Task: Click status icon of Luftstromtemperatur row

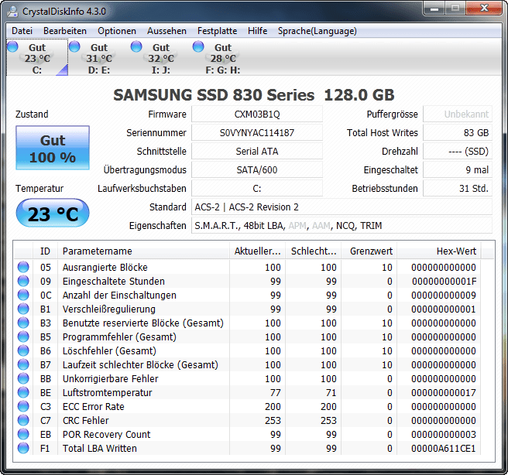Action: click(x=23, y=392)
